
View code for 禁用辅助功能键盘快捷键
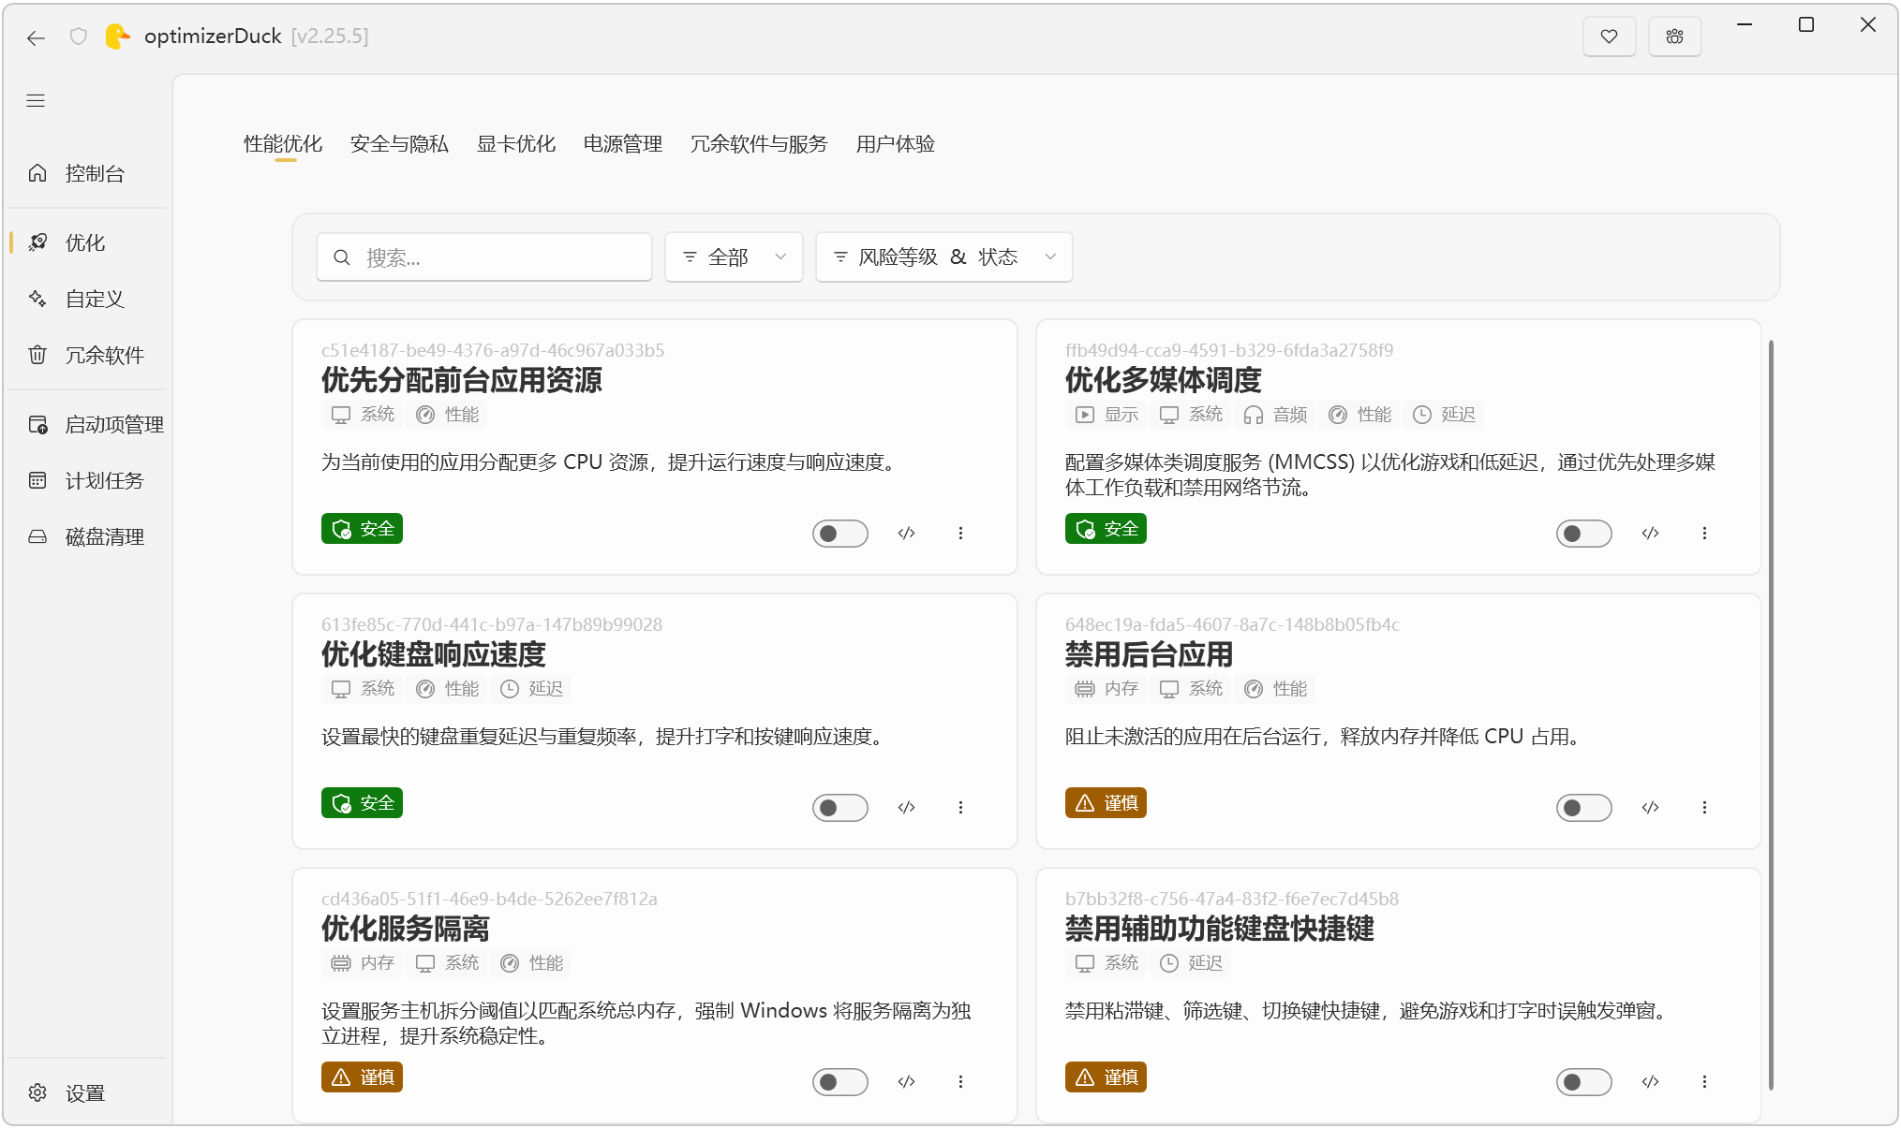(x=1650, y=1082)
